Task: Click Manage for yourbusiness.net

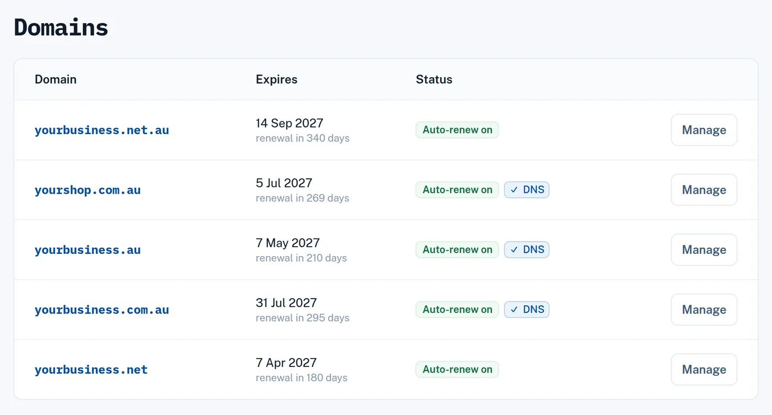Action: tap(704, 370)
